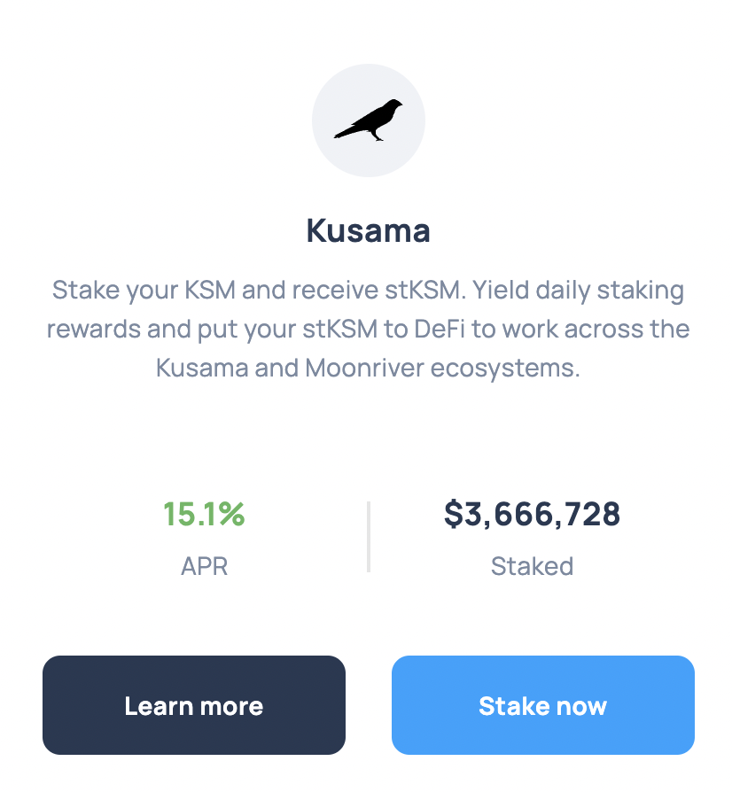Start staking with the Stake now button
This screenshot has width=732, height=792.
(x=542, y=705)
